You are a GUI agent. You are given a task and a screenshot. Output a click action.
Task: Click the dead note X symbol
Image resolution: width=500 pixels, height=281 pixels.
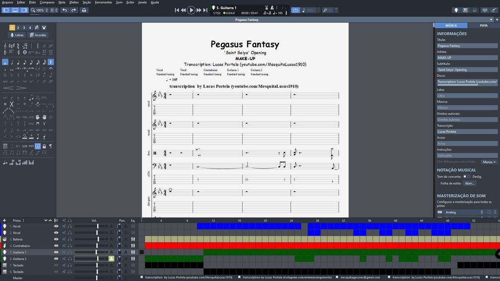pyautogui.click(x=11, y=104)
